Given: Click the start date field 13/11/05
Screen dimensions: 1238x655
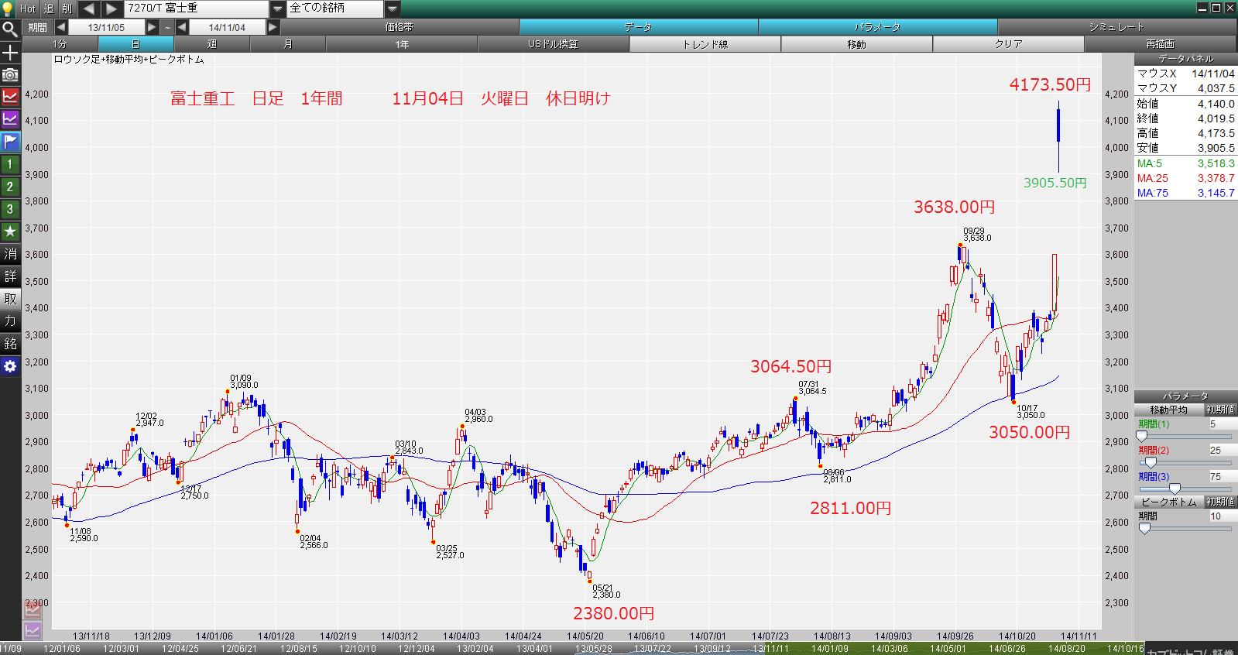Looking at the screenshot, I should point(106,27).
